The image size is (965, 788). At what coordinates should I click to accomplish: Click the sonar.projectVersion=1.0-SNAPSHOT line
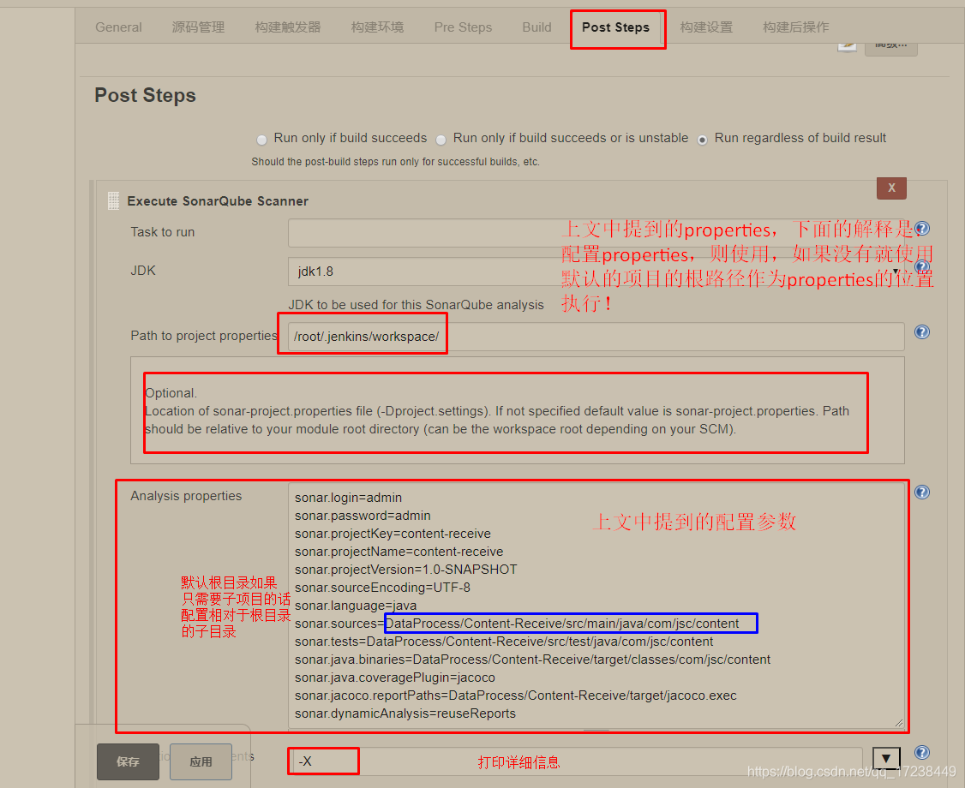click(x=406, y=570)
